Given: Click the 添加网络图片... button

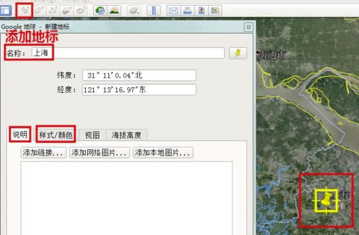Looking at the screenshot, I should click(99, 152).
